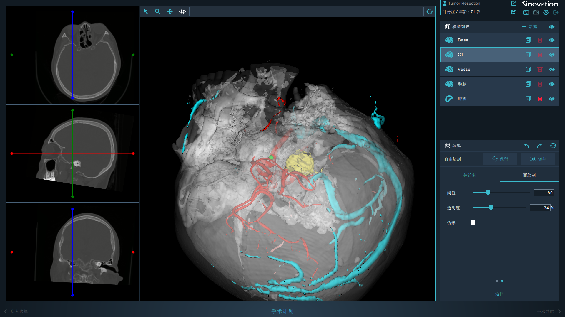Switch to the 面绘制 tab
The image size is (565, 317).
pos(529,175)
